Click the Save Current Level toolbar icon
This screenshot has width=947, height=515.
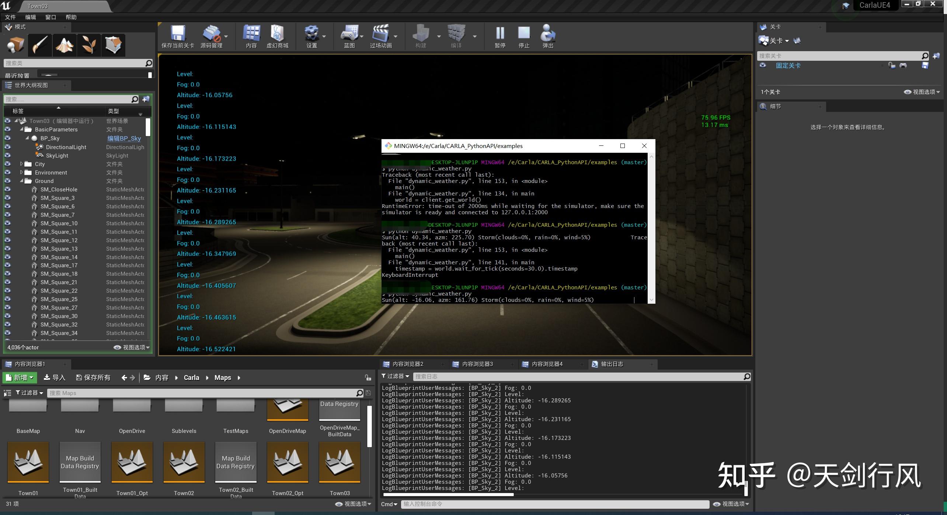tap(178, 33)
